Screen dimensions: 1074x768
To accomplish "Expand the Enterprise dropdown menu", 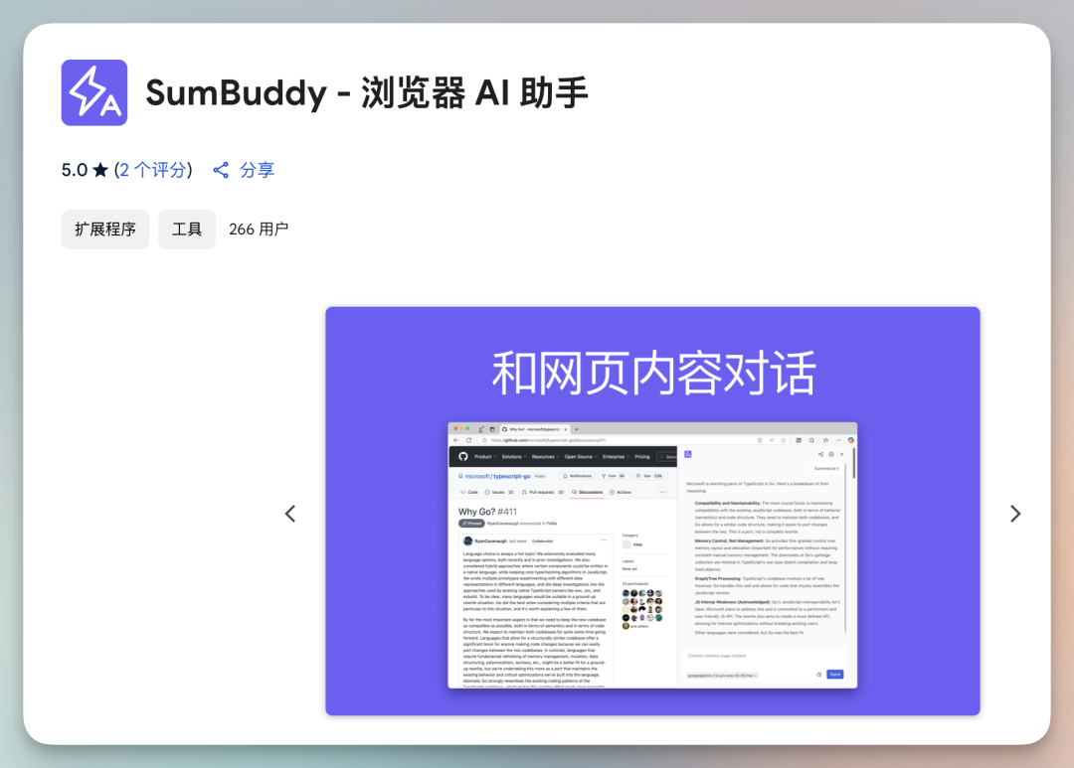I will [616, 457].
